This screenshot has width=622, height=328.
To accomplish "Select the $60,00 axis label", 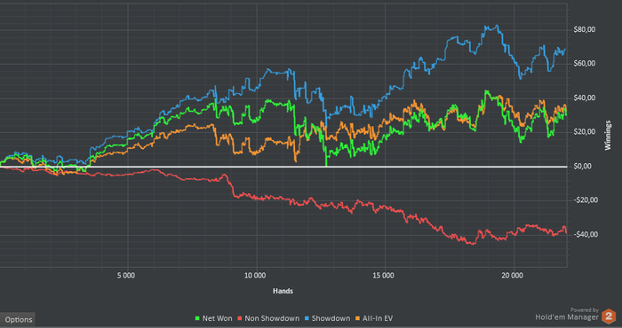I will [586, 64].
